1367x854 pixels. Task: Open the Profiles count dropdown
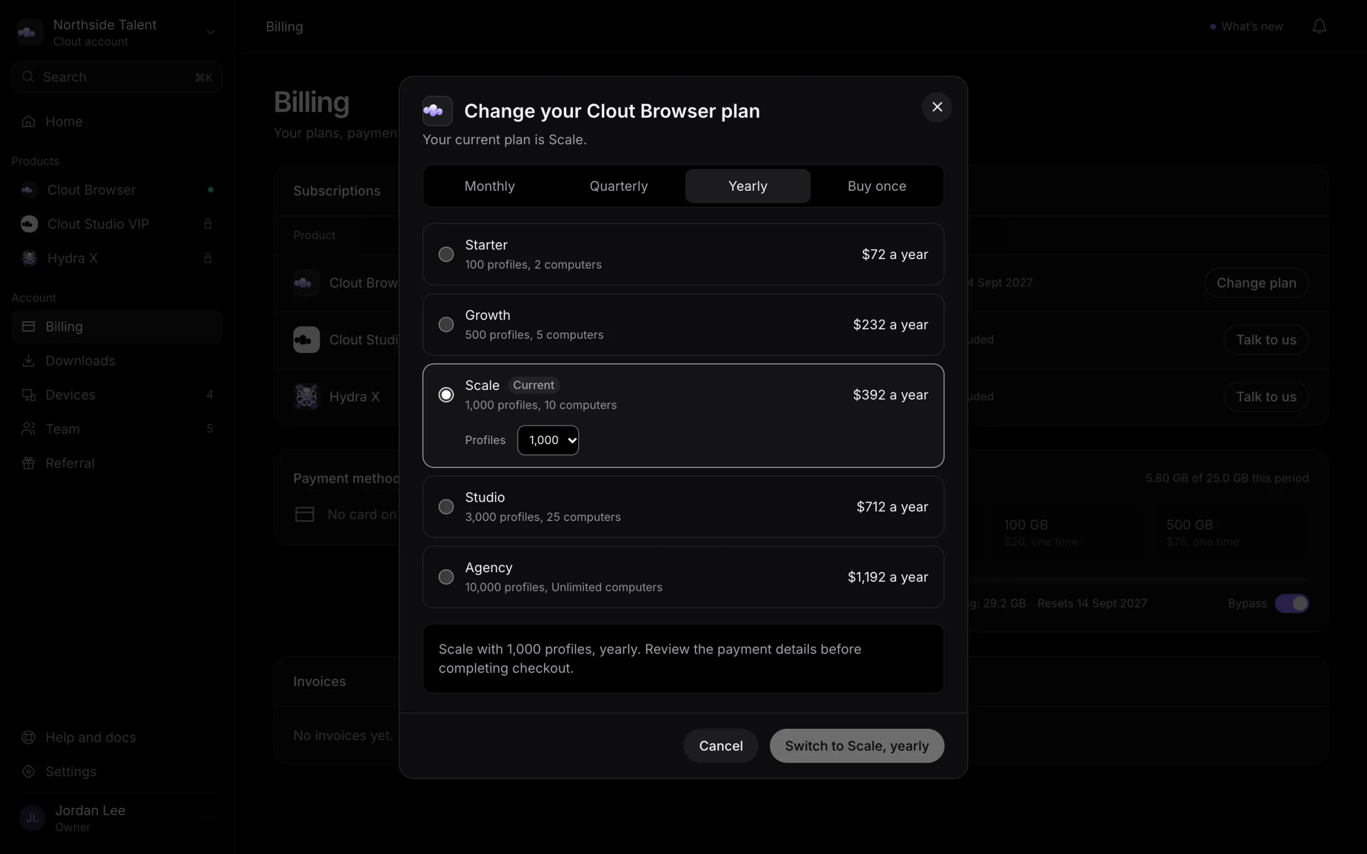point(548,440)
